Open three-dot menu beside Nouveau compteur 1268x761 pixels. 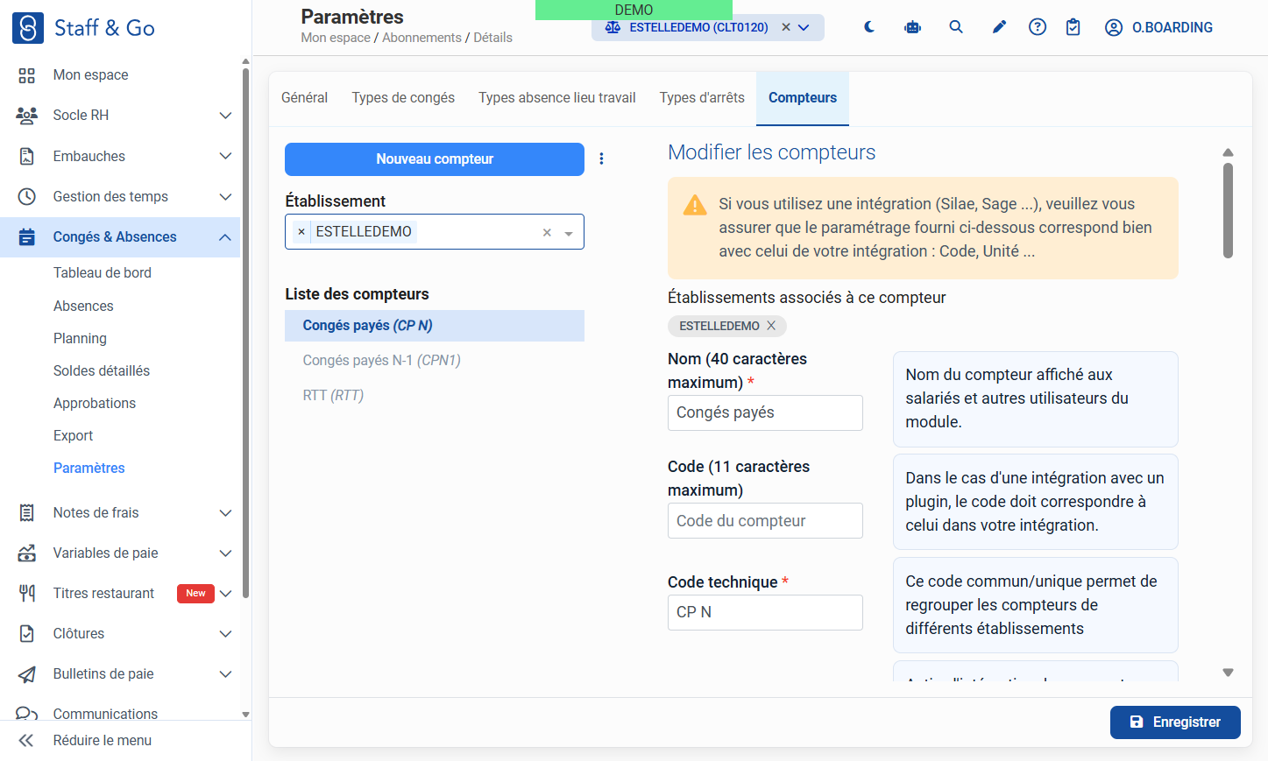tap(601, 159)
